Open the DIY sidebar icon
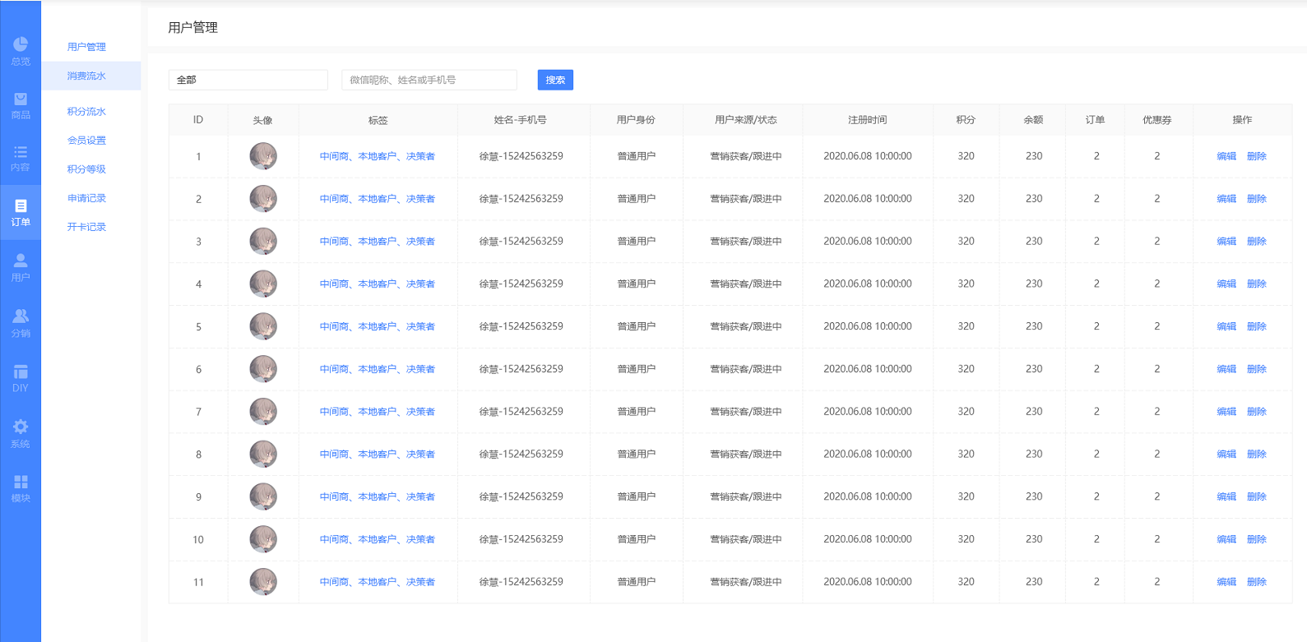Screen dimensions: 1307x642 21,378
